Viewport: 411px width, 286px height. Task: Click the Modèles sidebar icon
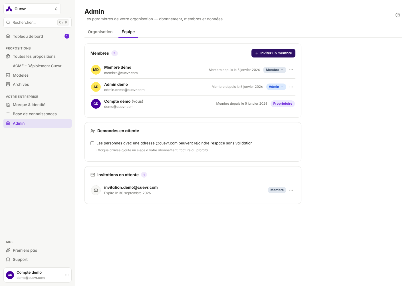tap(8, 75)
